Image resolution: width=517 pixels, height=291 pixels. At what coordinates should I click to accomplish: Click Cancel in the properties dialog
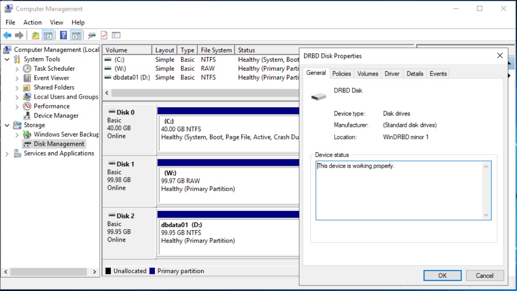click(x=484, y=275)
